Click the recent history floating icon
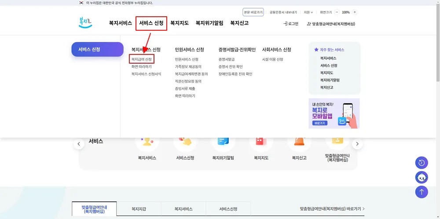Image resolution: width=440 pixels, height=219 pixels. (x=422, y=163)
